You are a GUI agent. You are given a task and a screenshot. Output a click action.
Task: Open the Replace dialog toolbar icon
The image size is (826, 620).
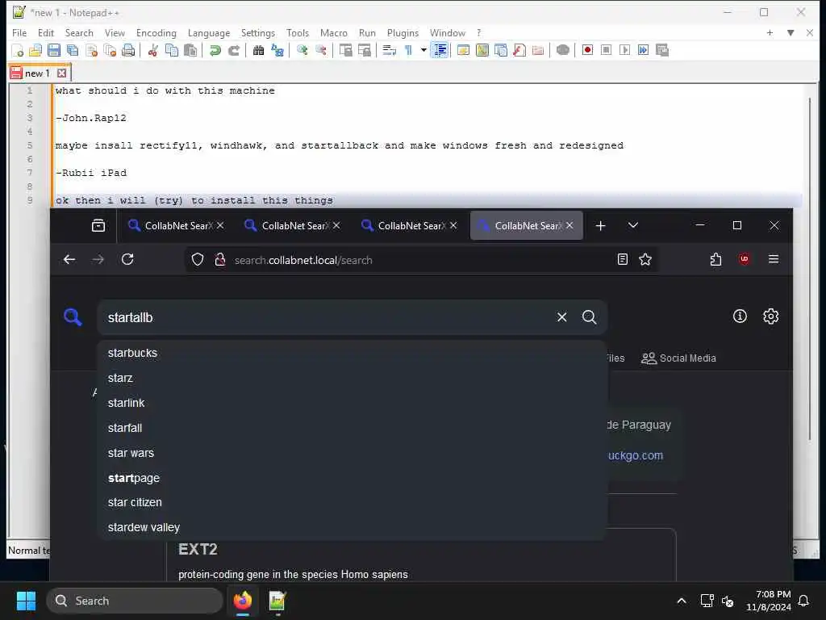(277, 51)
